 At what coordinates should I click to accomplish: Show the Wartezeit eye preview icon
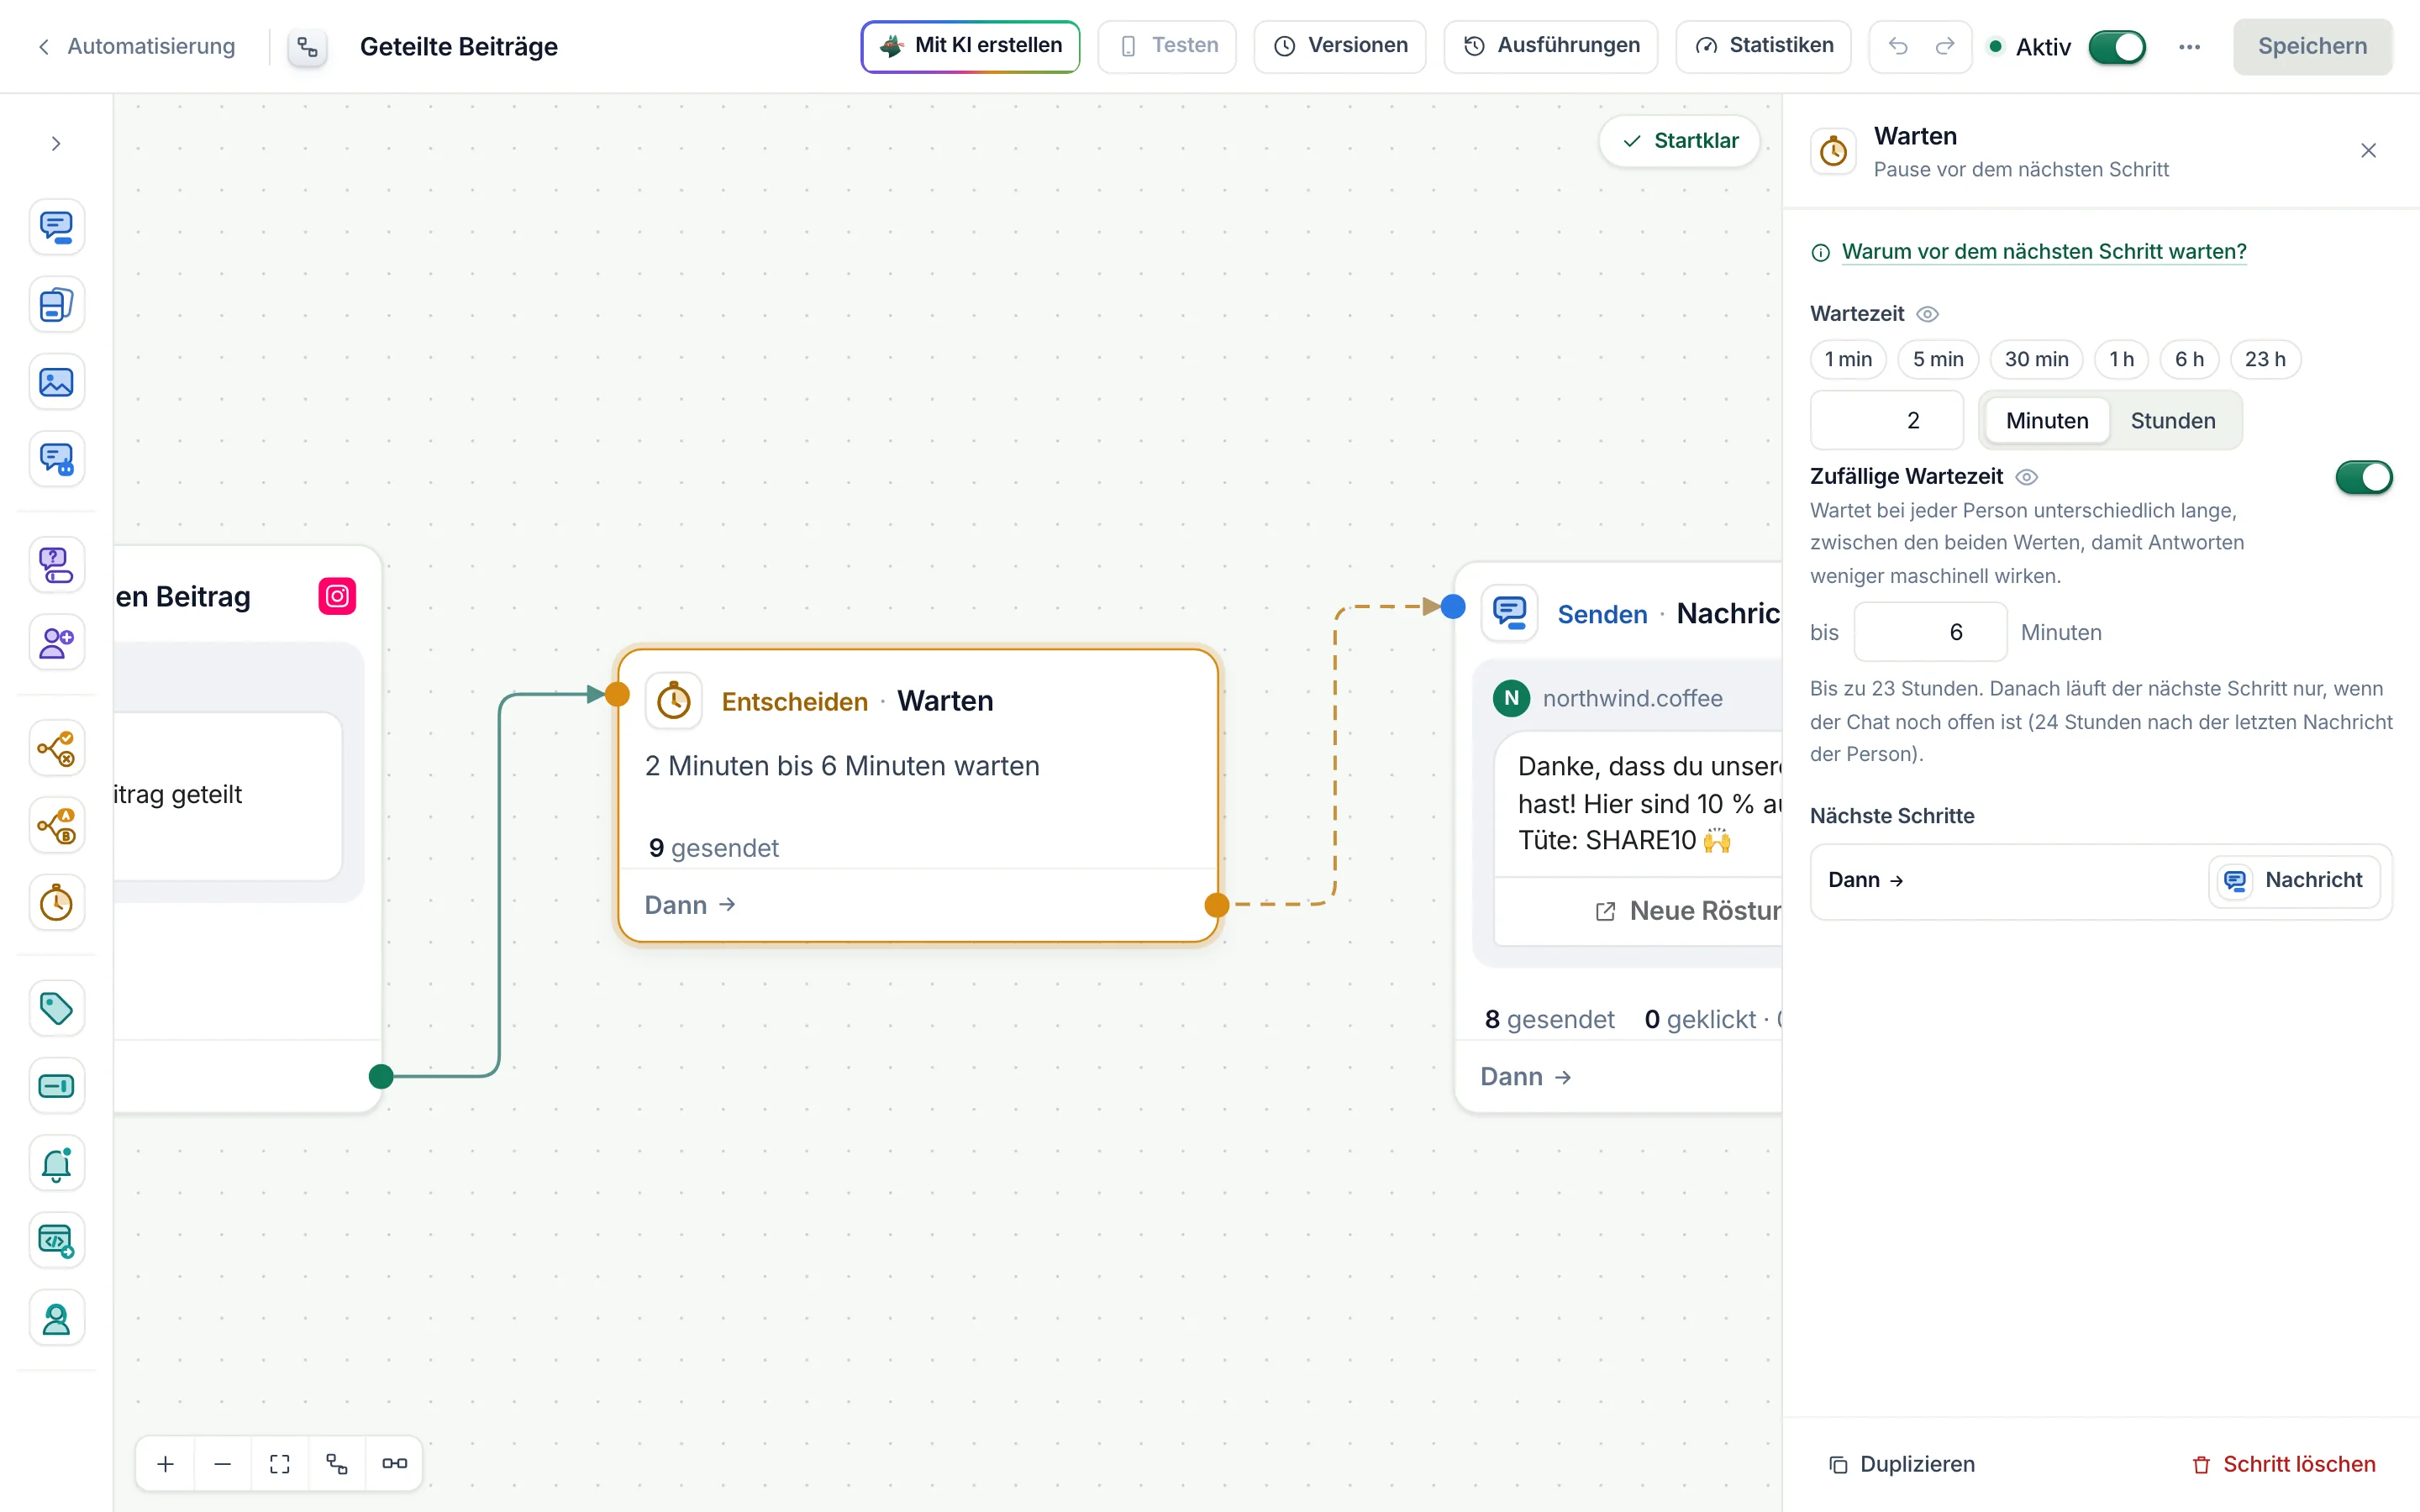click(1927, 314)
